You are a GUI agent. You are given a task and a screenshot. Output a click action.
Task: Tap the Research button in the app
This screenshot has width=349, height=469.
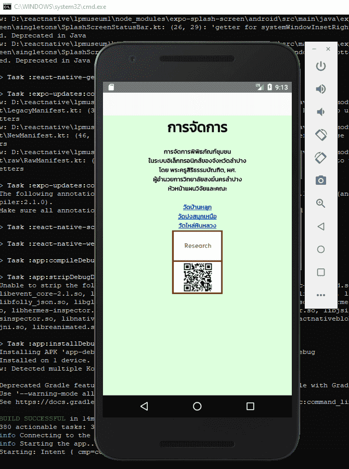click(x=198, y=246)
